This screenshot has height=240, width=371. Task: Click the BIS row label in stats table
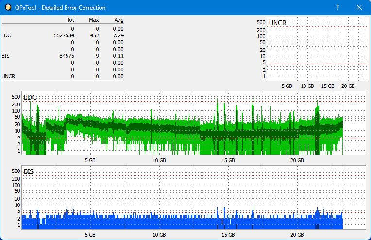[5, 56]
